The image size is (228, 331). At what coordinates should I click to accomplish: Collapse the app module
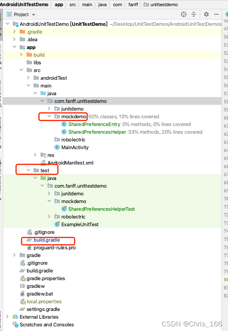coord(14,47)
